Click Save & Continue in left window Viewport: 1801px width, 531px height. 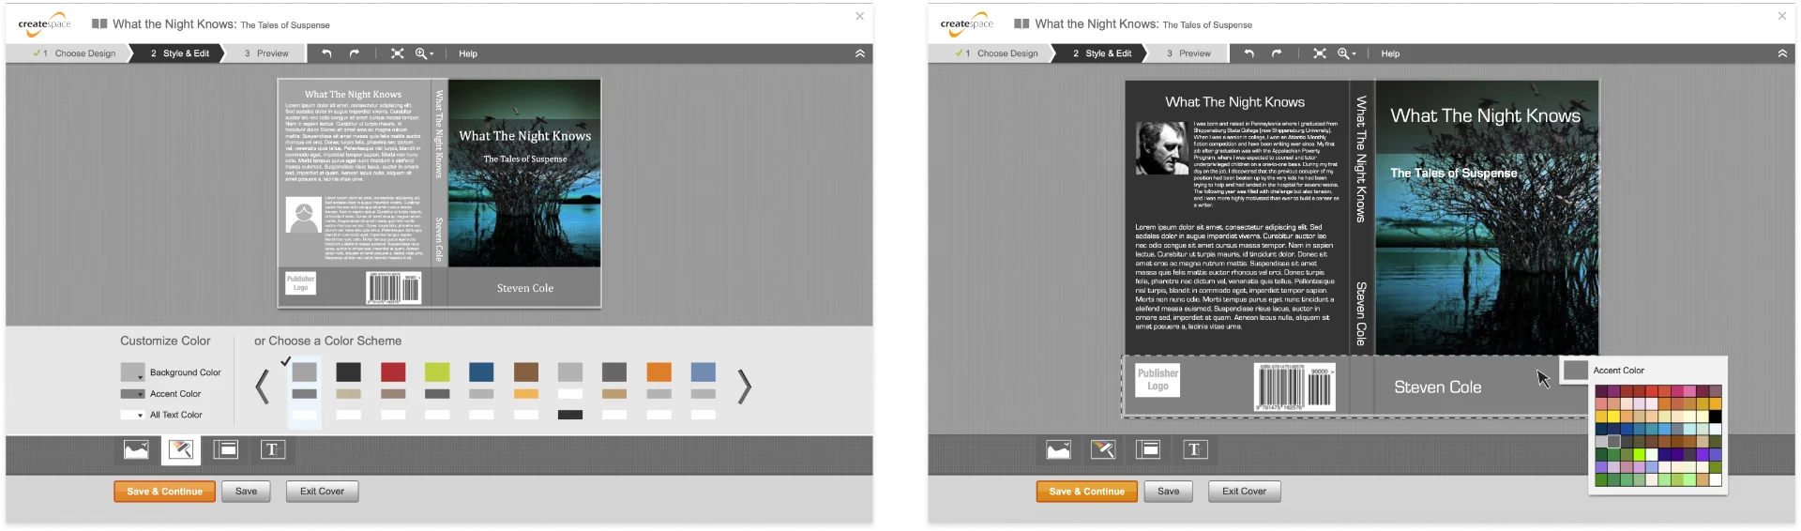pos(164,492)
